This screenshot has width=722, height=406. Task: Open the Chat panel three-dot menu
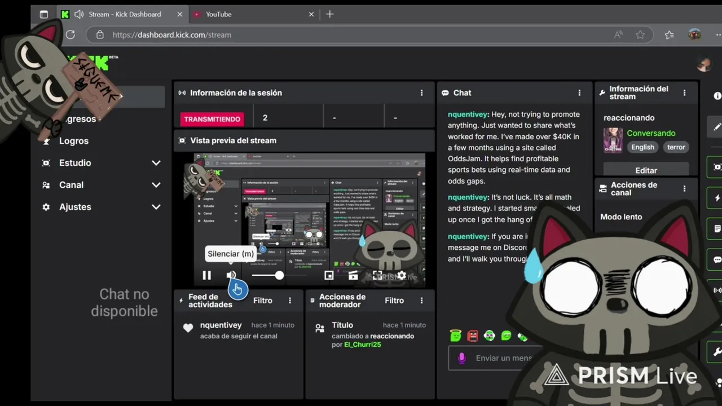coord(579,93)
